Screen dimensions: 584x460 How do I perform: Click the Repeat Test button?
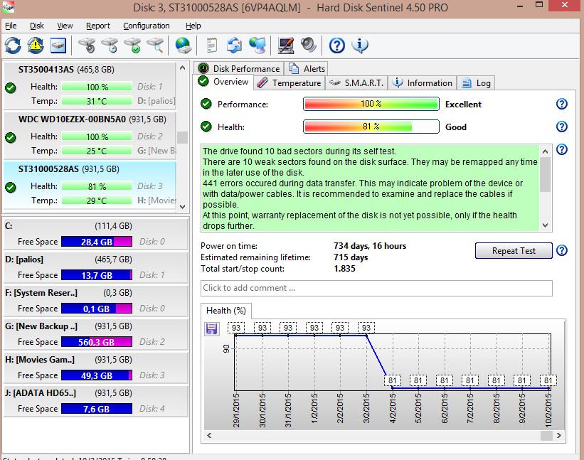pos(514,250)
